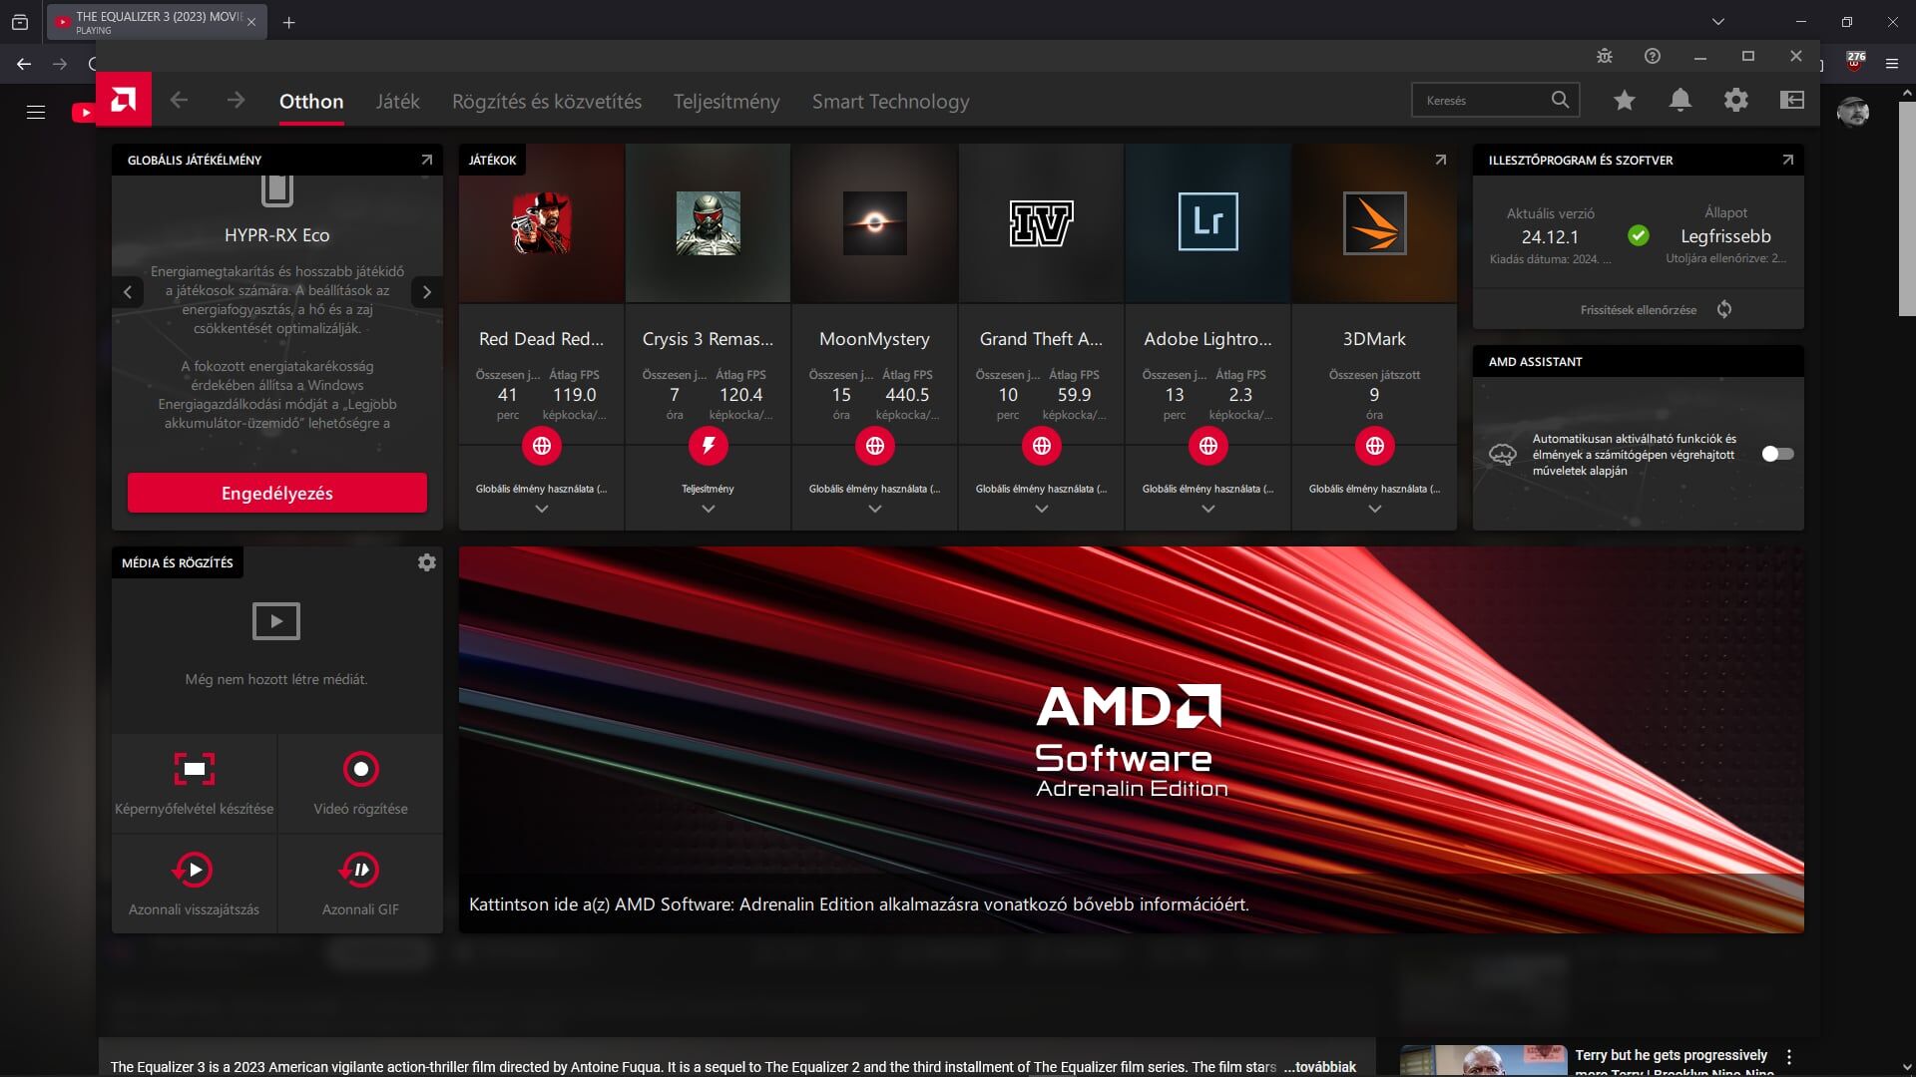Viewport: 1916px width, 1077px height.
Task: Open the Adobe Lightroom thumbnail
Action: click(1208, 223)
